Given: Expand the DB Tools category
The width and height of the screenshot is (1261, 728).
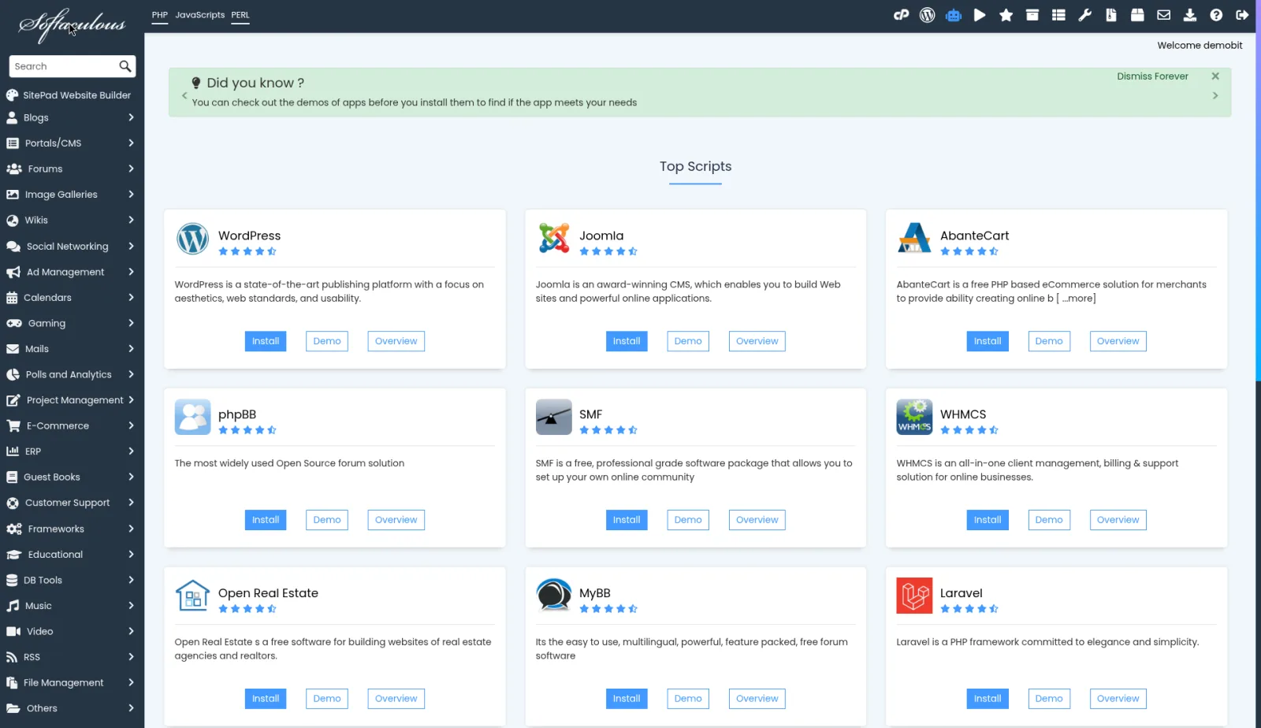Looking at the screenshot, I should 71,580.
